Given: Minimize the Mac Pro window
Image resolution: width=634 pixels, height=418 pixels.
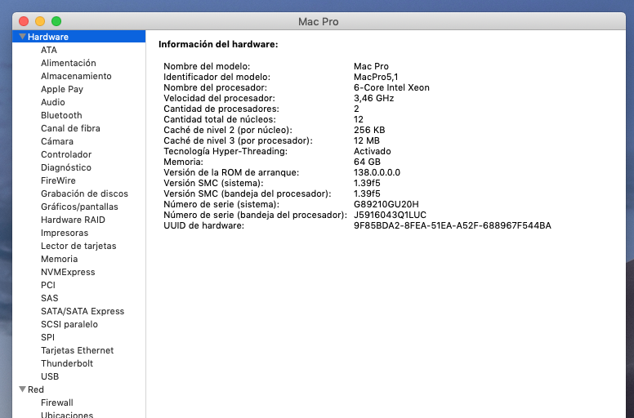Looking at the screenshot, I should tap(40, 21).
